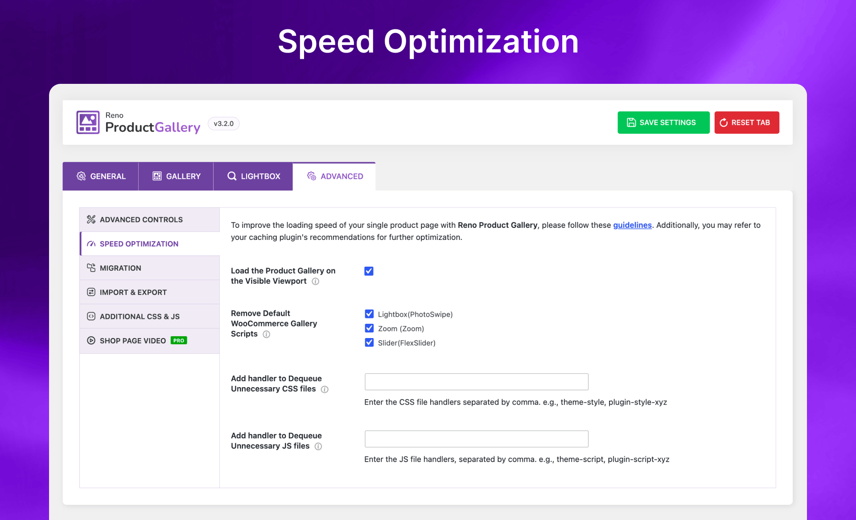This screenshot has width=856, height=520.
Task: Click the v3.2.0 version badge
Action: (223, 124)
